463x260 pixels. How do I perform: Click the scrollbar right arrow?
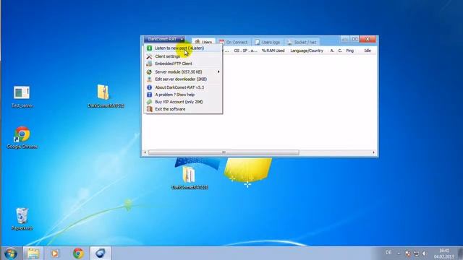coord(374,152)
